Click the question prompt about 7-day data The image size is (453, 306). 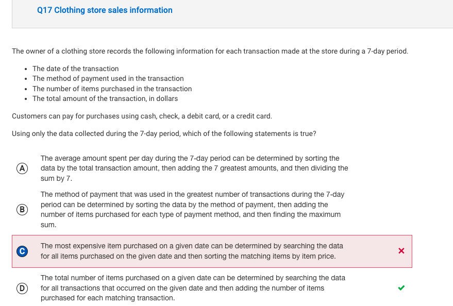click(164, 133)
